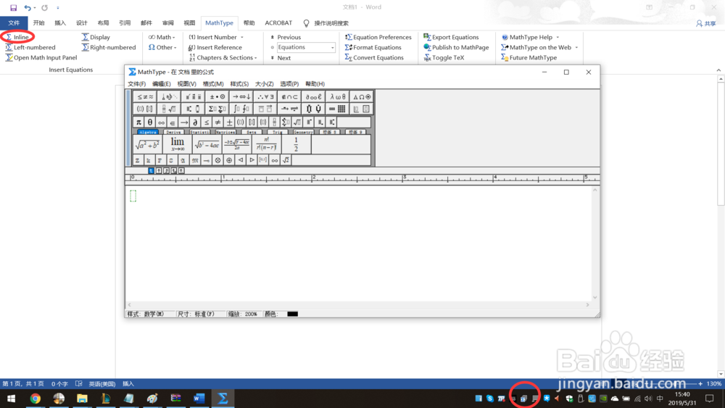The width and height of the screenshot is (725, 408).
Task: Open summation templates palette
Action: (x=217, y=109)
